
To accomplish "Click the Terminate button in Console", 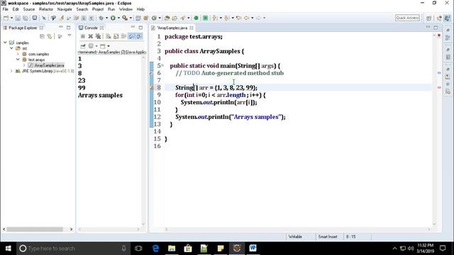I will pos(83,36).
